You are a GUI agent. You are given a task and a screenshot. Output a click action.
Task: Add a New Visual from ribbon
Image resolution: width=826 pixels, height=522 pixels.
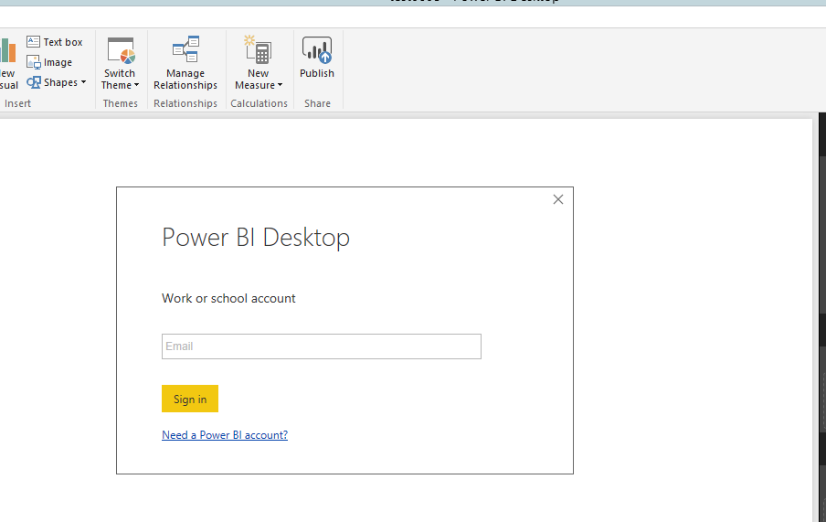[x=8, y=64]
